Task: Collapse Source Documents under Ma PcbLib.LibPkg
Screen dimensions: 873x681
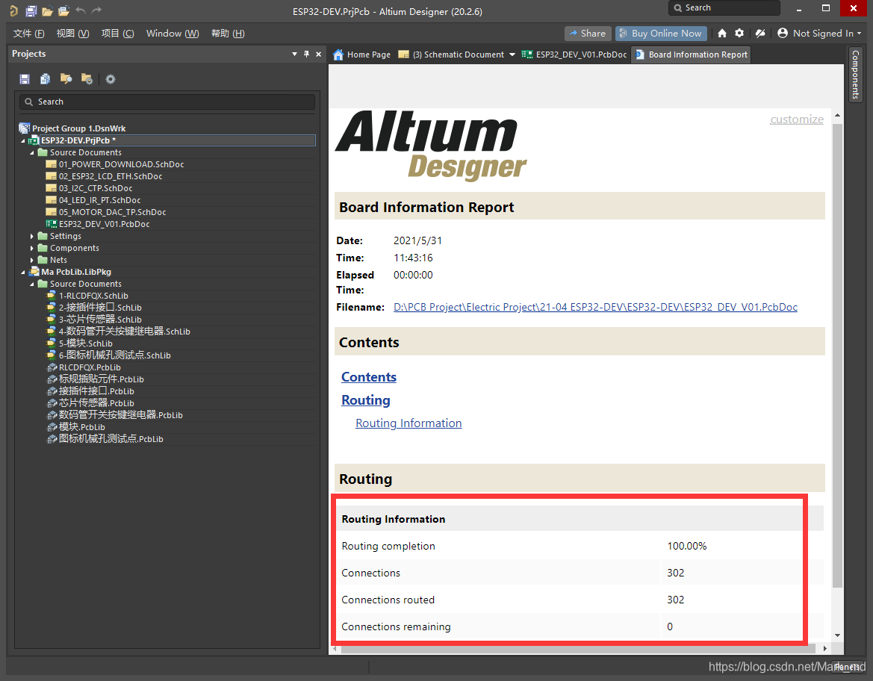Action: 32,284
